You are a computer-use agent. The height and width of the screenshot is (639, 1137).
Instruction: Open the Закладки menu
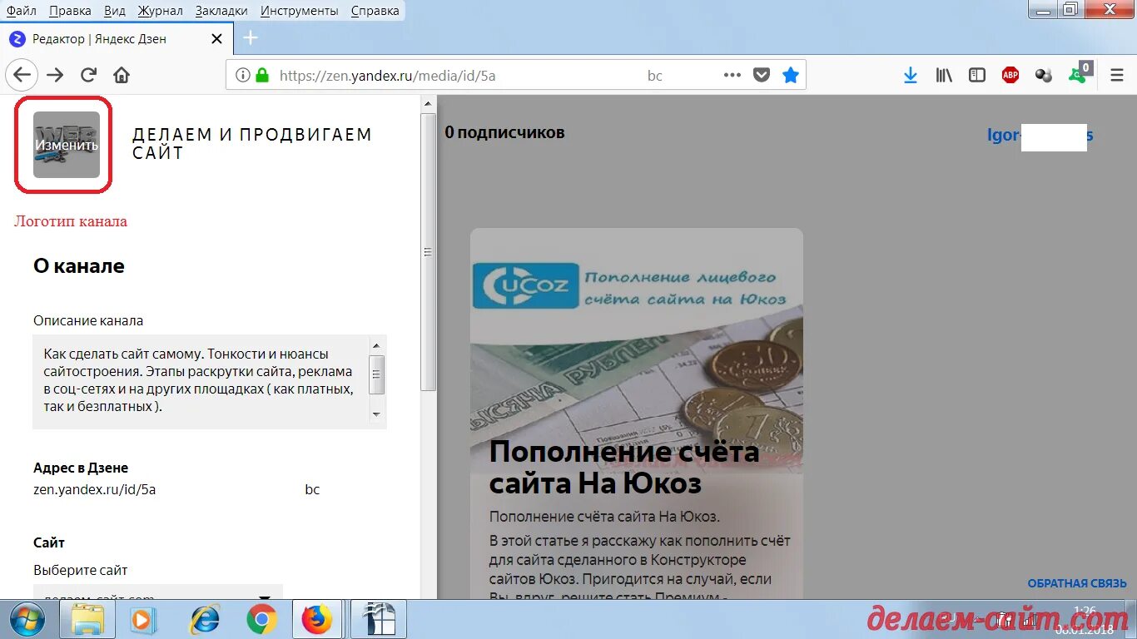pos(221,11)
